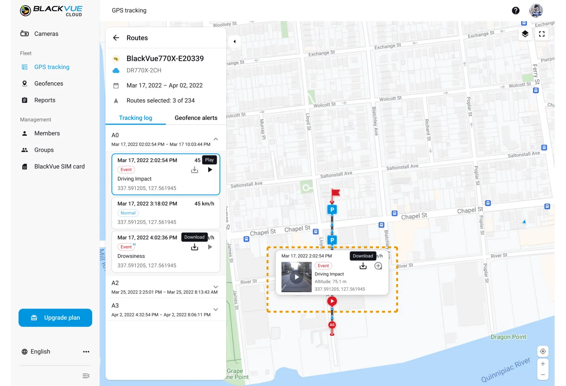
Task: Click the Dragon Point map label
Action: 508,337
